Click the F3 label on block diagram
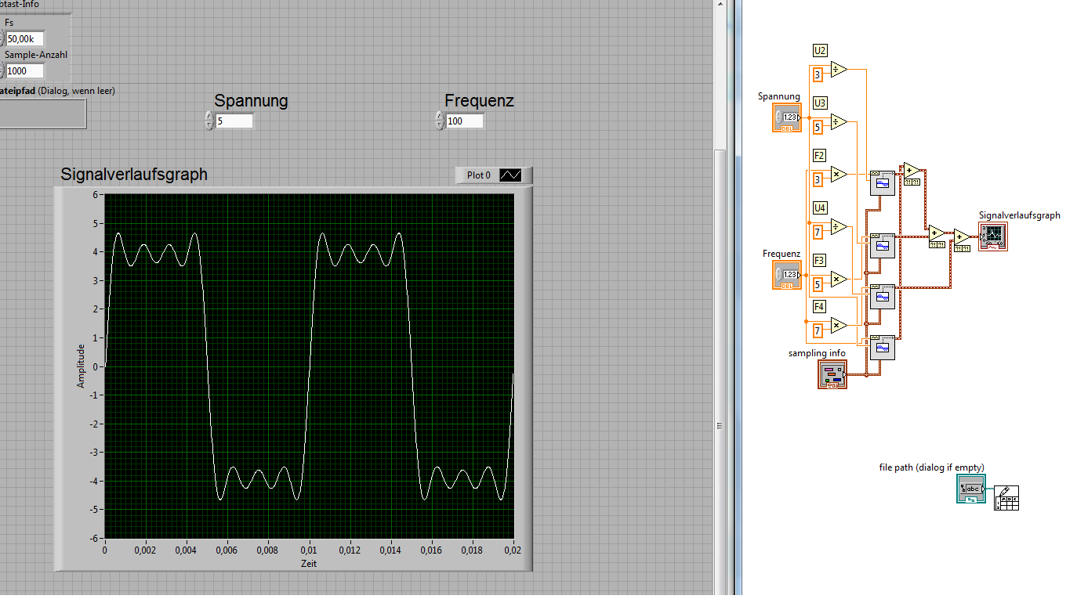This screenshot has height=599, width=1077. pos(819,260)
